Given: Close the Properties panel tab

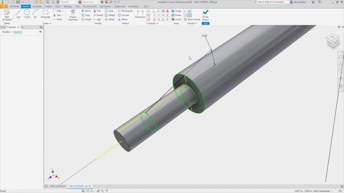Looking at the screenshot, I should [x=18, y=27].
